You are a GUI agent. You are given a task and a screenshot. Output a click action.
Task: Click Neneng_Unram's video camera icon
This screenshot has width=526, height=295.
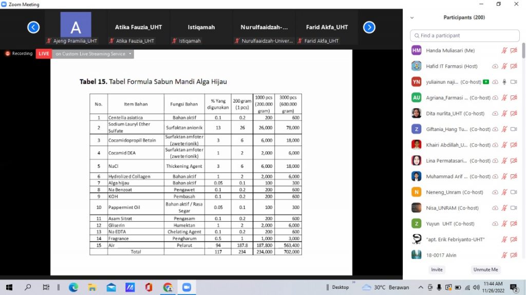click(x=514, y=192)
